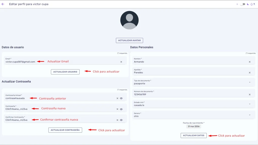Click the 'Datos Personales' heading
This screenshot has height=145, width=258.
click(142, 47)
